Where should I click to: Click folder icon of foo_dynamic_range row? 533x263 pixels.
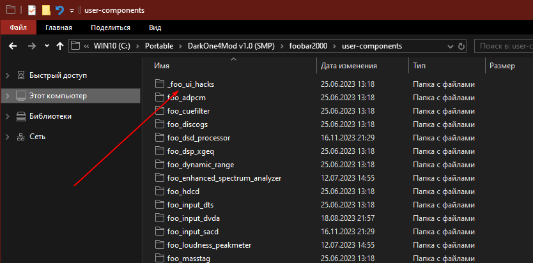tap(159, 165)
